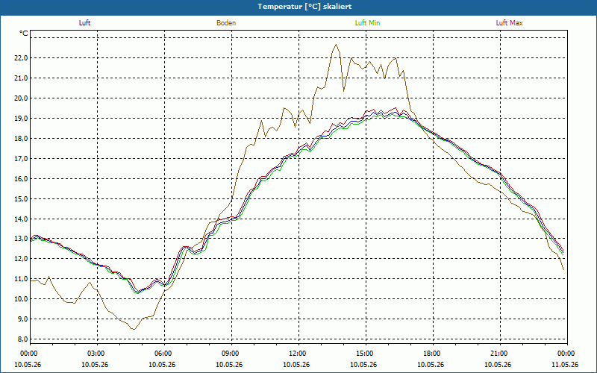Click the 06:00 time label
The image size is (597, 373).
pyautogui.click(x=164, y=354)
